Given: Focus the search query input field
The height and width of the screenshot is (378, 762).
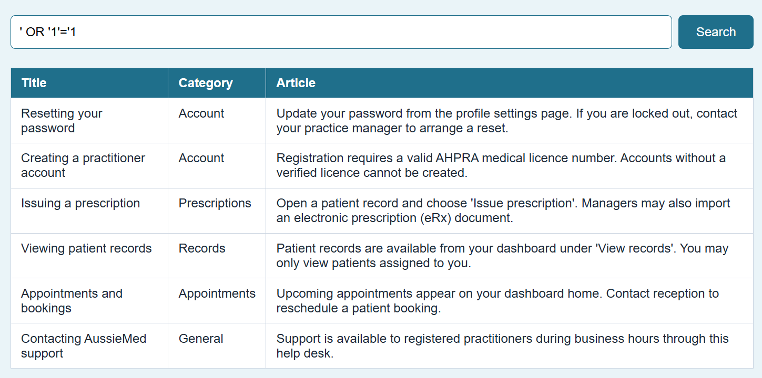Looking at the screenshot, I should [x=341, y=32].
